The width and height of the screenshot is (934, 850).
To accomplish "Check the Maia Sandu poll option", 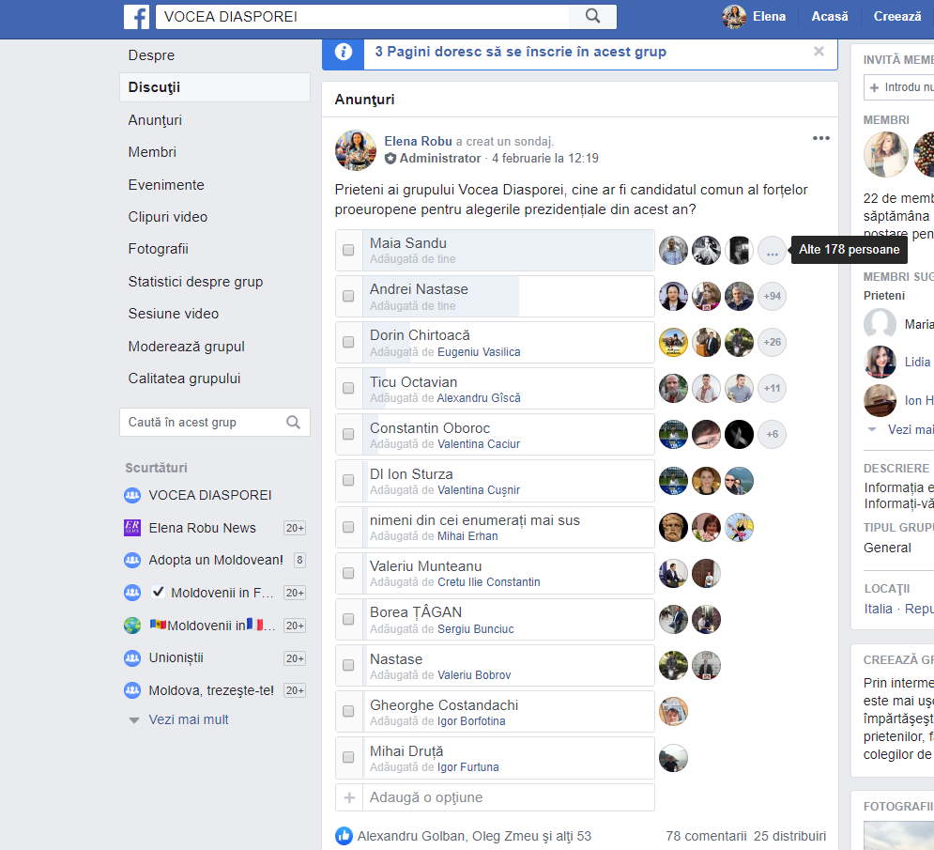I will (348, 251).
